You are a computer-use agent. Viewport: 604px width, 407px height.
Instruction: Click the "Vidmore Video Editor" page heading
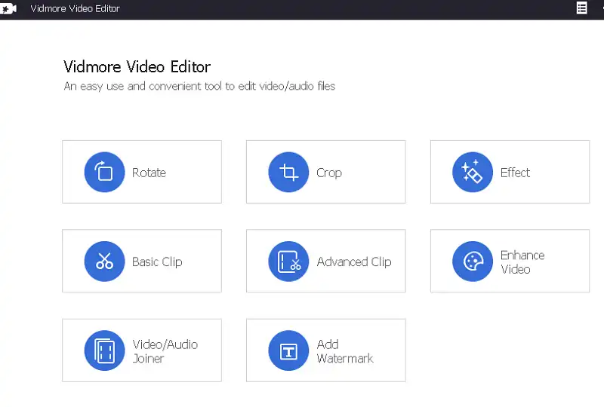pos(137,66)
